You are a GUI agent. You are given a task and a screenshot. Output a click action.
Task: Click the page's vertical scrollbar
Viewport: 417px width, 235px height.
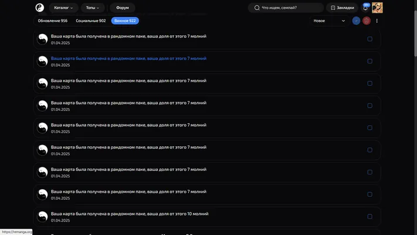pyautogui.click(x=415, y=33)
